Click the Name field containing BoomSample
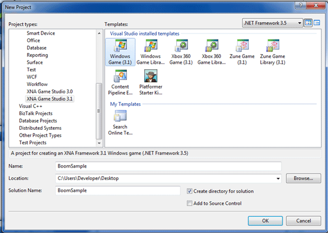 [x=169, y=167]
